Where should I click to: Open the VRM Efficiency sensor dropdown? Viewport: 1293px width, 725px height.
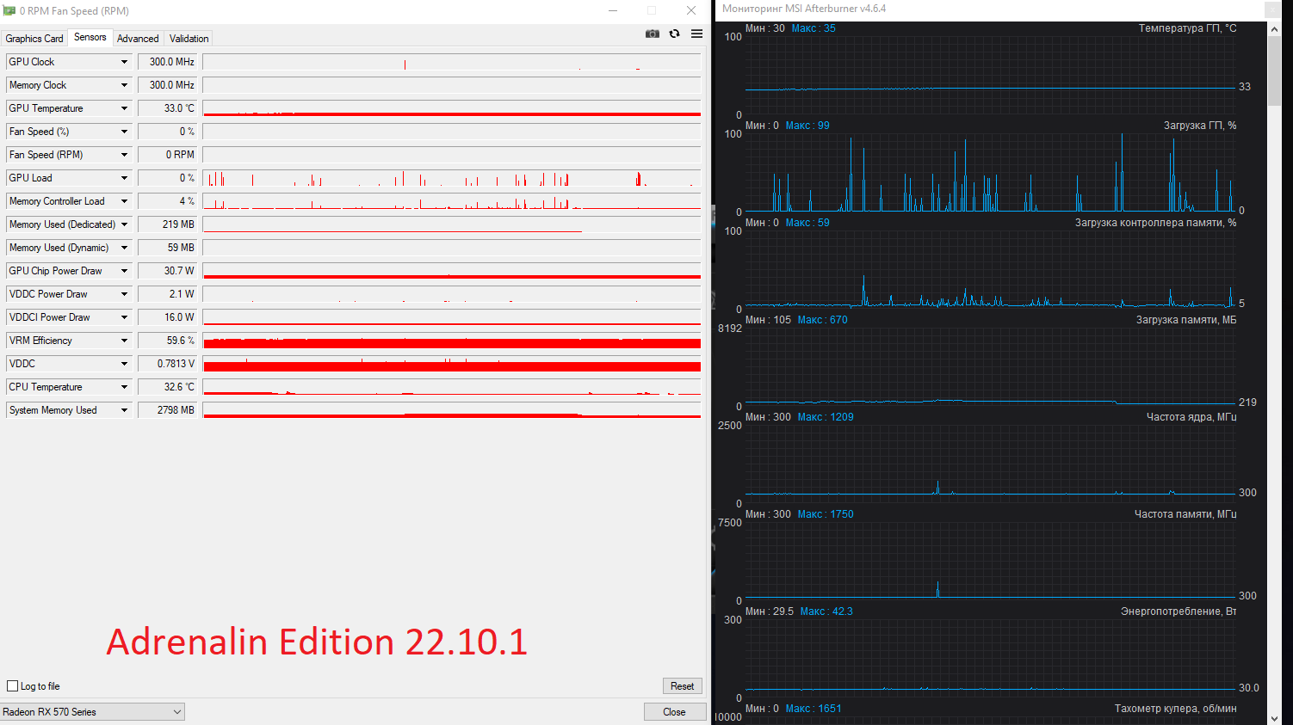coord(124,341)
